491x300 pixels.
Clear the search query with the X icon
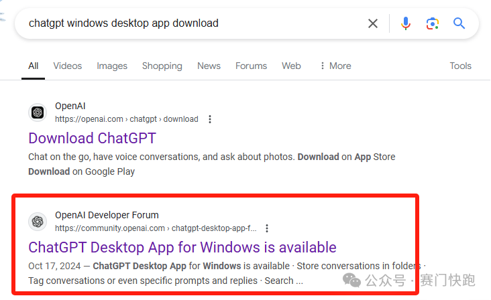[x=373, y=23]
